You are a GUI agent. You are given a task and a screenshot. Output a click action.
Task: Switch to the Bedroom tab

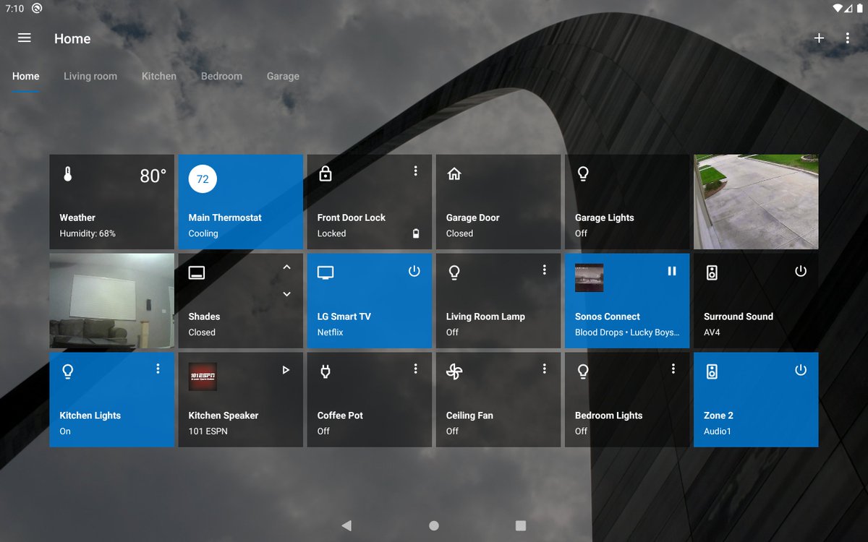221,76
